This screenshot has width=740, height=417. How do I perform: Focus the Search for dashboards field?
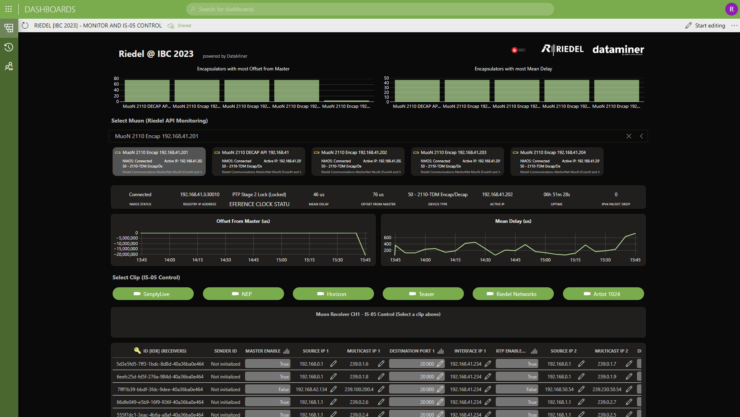pyautogui.click(x=370, y=9)
